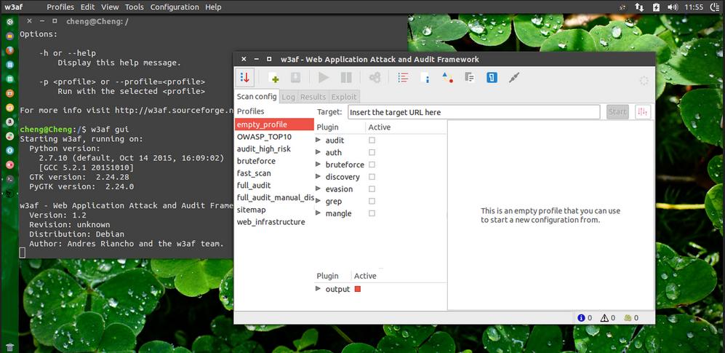This screenshot has height=353, width=725.
Task: Open the Profiles menu in the menu bar
Action: [x=60, y=7]
